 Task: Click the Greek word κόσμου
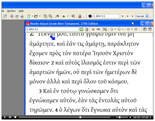[118, 82]
